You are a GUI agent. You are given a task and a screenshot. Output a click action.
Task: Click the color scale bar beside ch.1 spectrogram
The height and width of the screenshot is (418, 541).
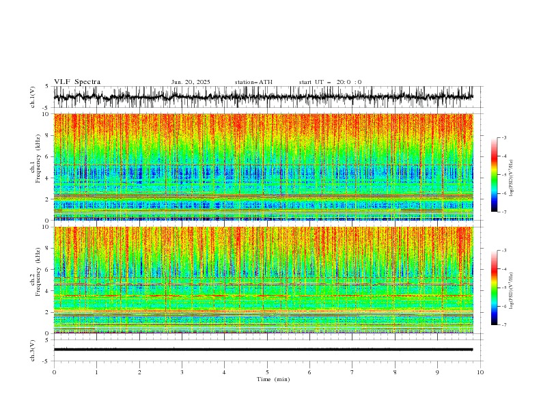coord(495,175)
